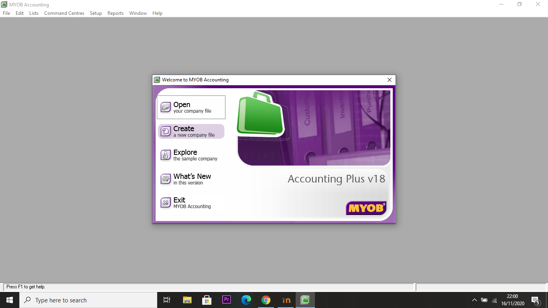The height and width of the screenshot is (308, 548).
Task: Click the orange 'm' app taskbar icon
Action: coord(286,300)
